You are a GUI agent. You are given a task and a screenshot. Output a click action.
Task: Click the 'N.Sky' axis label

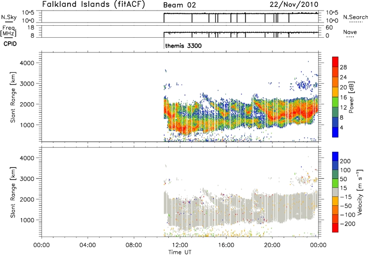tap(9, 17)
